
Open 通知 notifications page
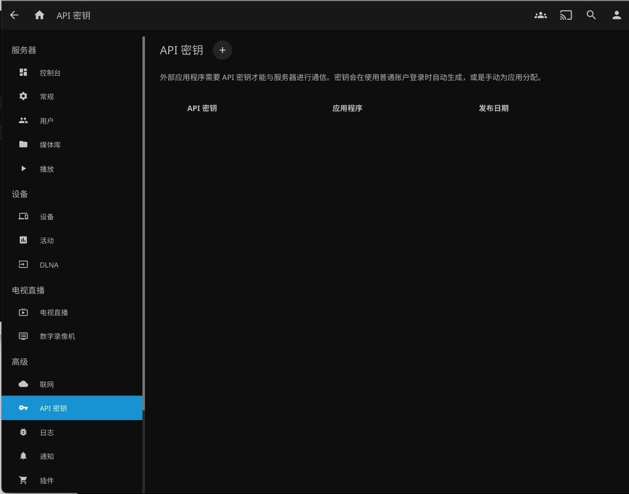coord(72,456)
